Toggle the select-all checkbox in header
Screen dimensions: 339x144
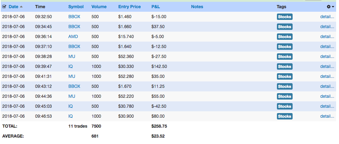pyautogui.click(x=4, y=7)
